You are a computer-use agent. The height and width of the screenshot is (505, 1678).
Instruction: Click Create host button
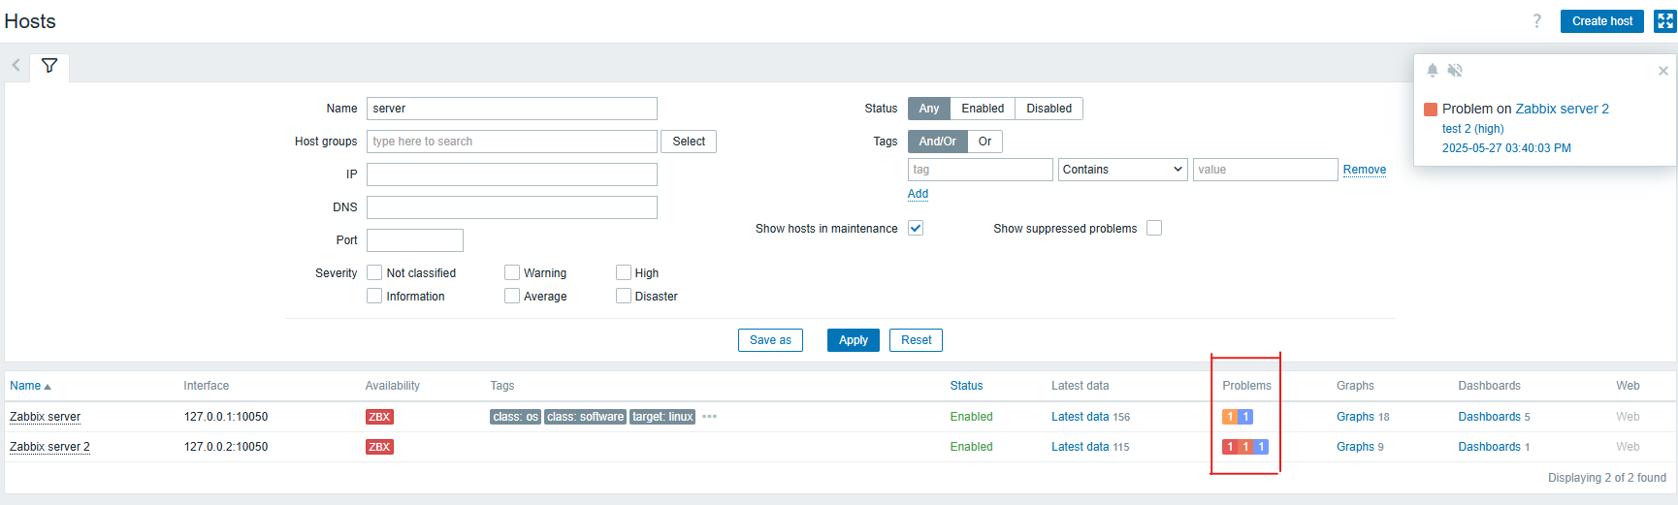tap(1602, 21)
